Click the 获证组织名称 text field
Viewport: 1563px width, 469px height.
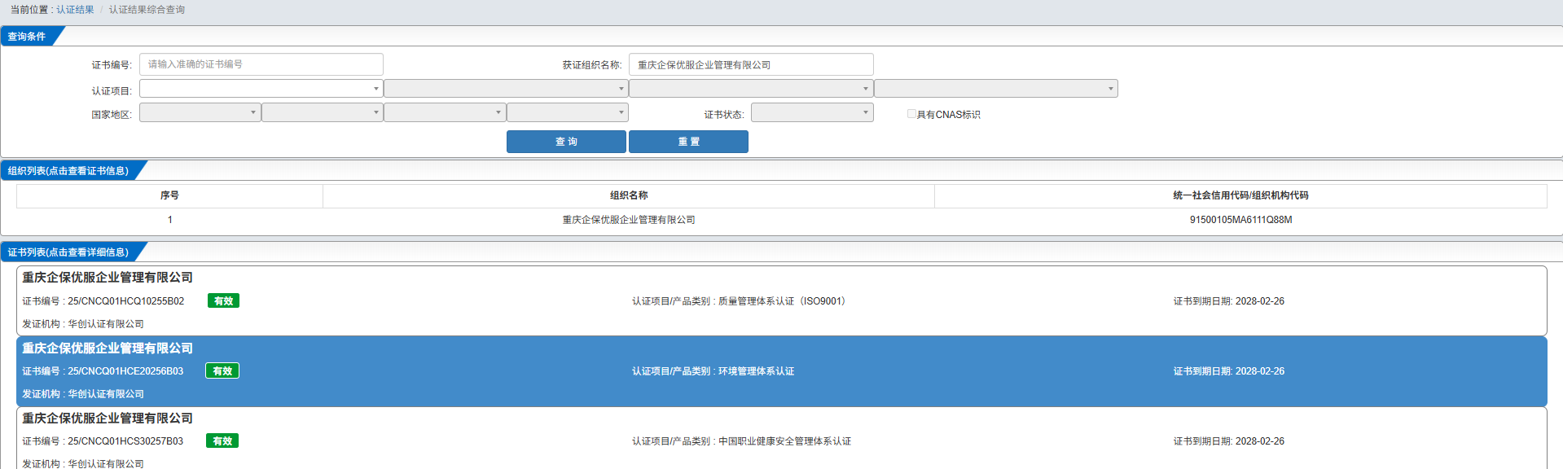coord(751,64)
